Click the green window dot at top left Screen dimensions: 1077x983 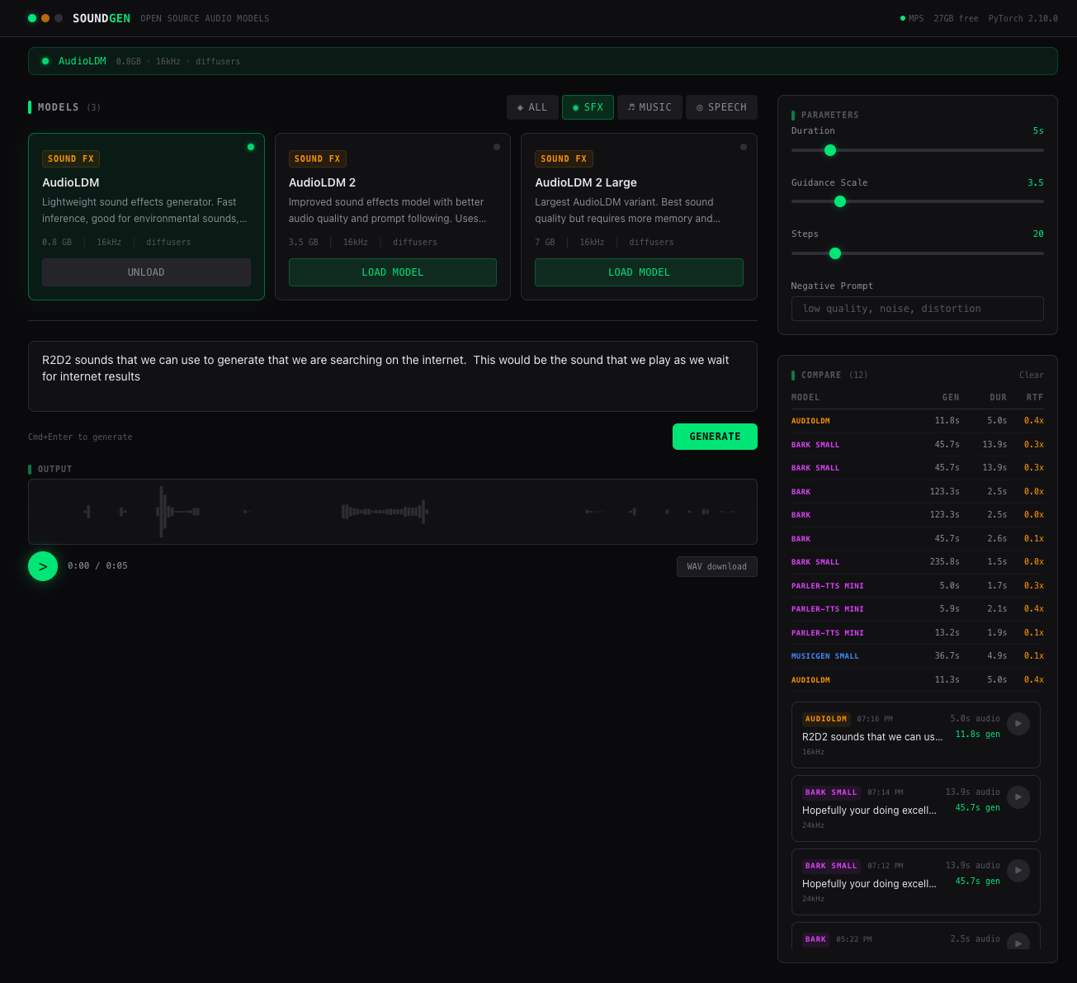point(32,18)
